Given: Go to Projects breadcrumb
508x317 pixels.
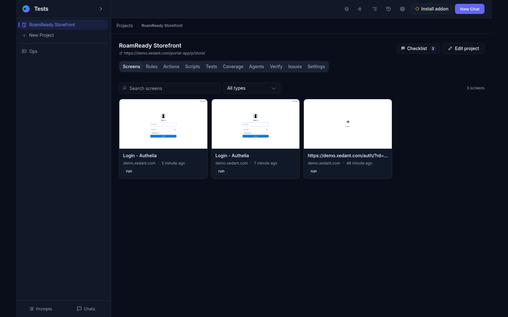Looking at the screenshot, I should (124, 26).
